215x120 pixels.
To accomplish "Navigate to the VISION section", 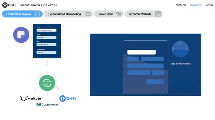I will [x=209, y=5].
